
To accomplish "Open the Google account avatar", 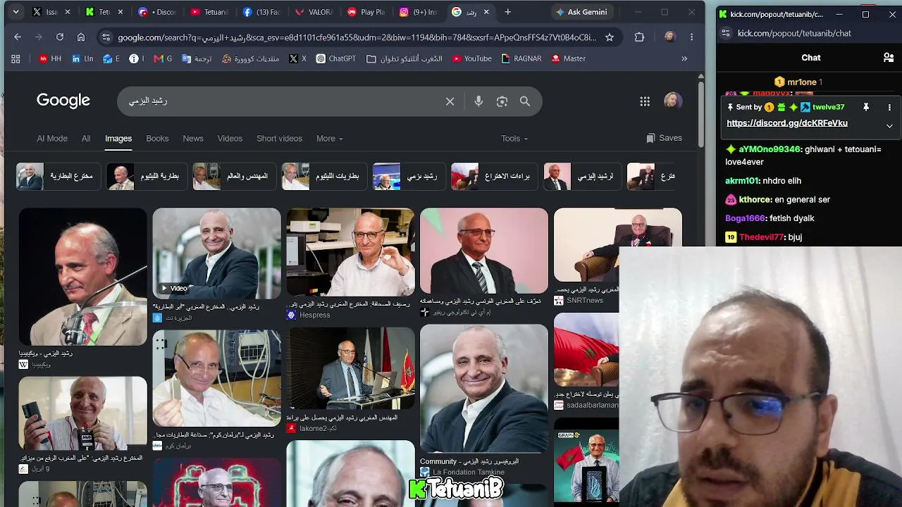I will (673, 101).
